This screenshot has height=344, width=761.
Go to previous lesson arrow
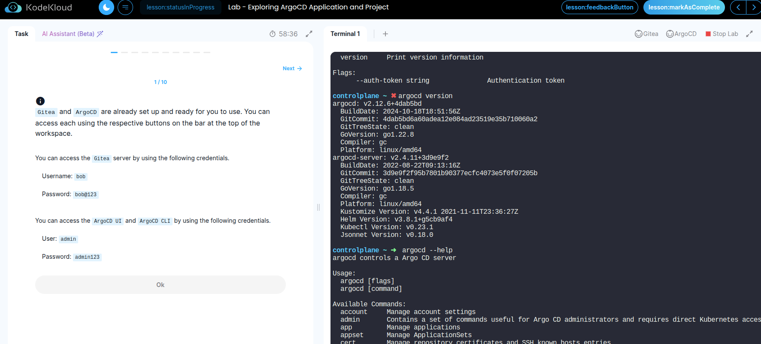tap(738, 7)
